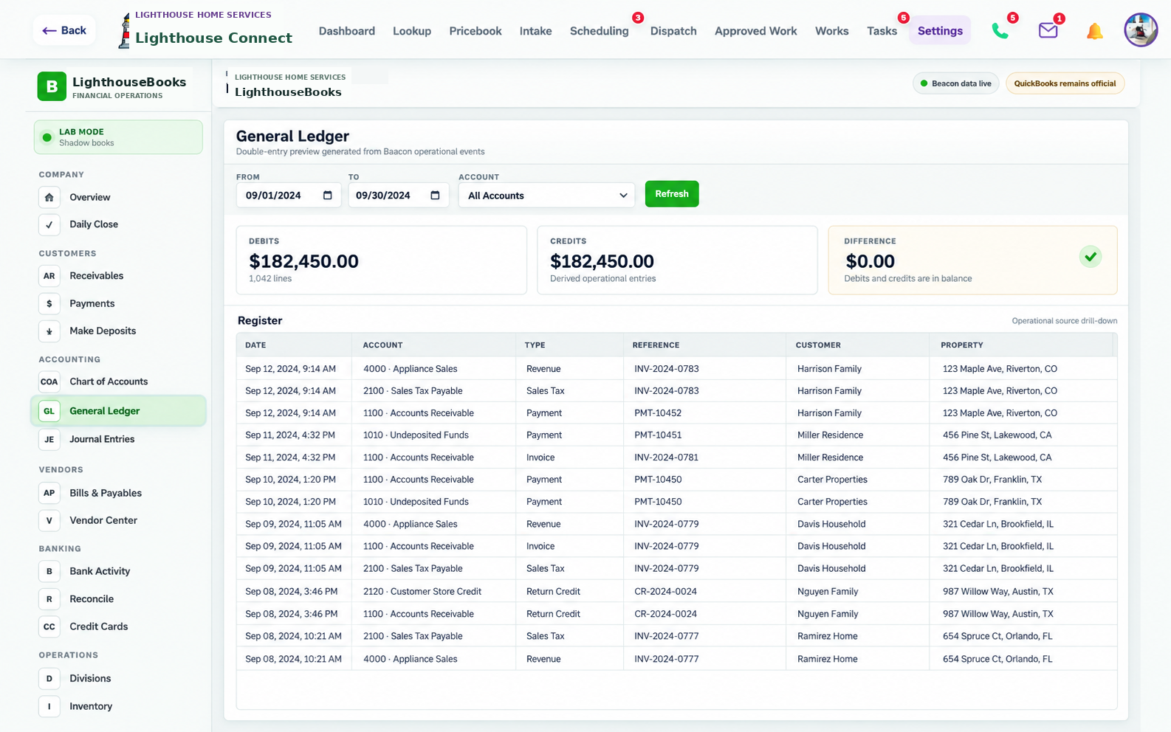Click the Operational source drill-down link
The image size is (1171, 732).
1064,321
